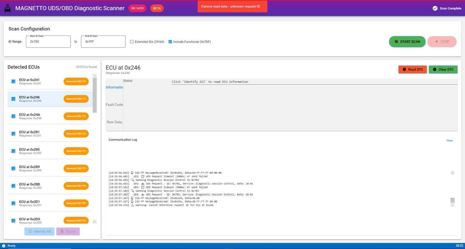Uncheck Include Functional (0x7DF) option
This screenshot has height=249, width=465.
click(170, 42)
